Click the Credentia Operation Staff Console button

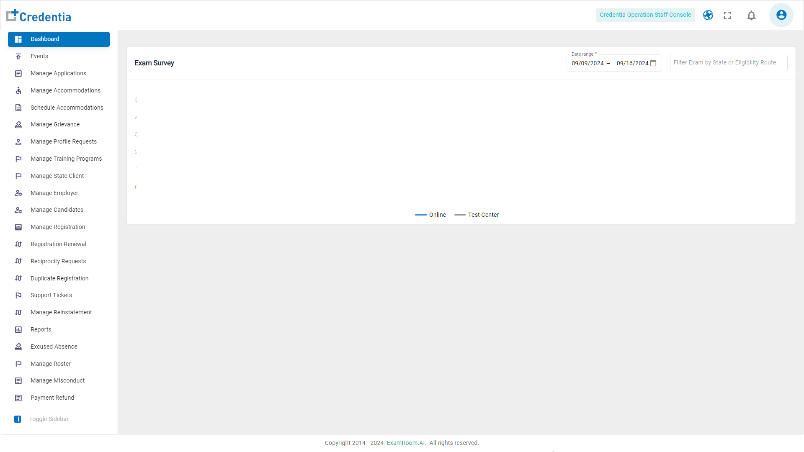(645, 15)
